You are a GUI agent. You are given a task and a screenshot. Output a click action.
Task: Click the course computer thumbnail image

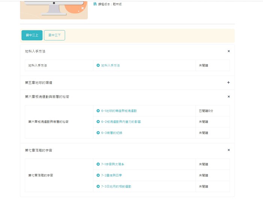(54, 9)
